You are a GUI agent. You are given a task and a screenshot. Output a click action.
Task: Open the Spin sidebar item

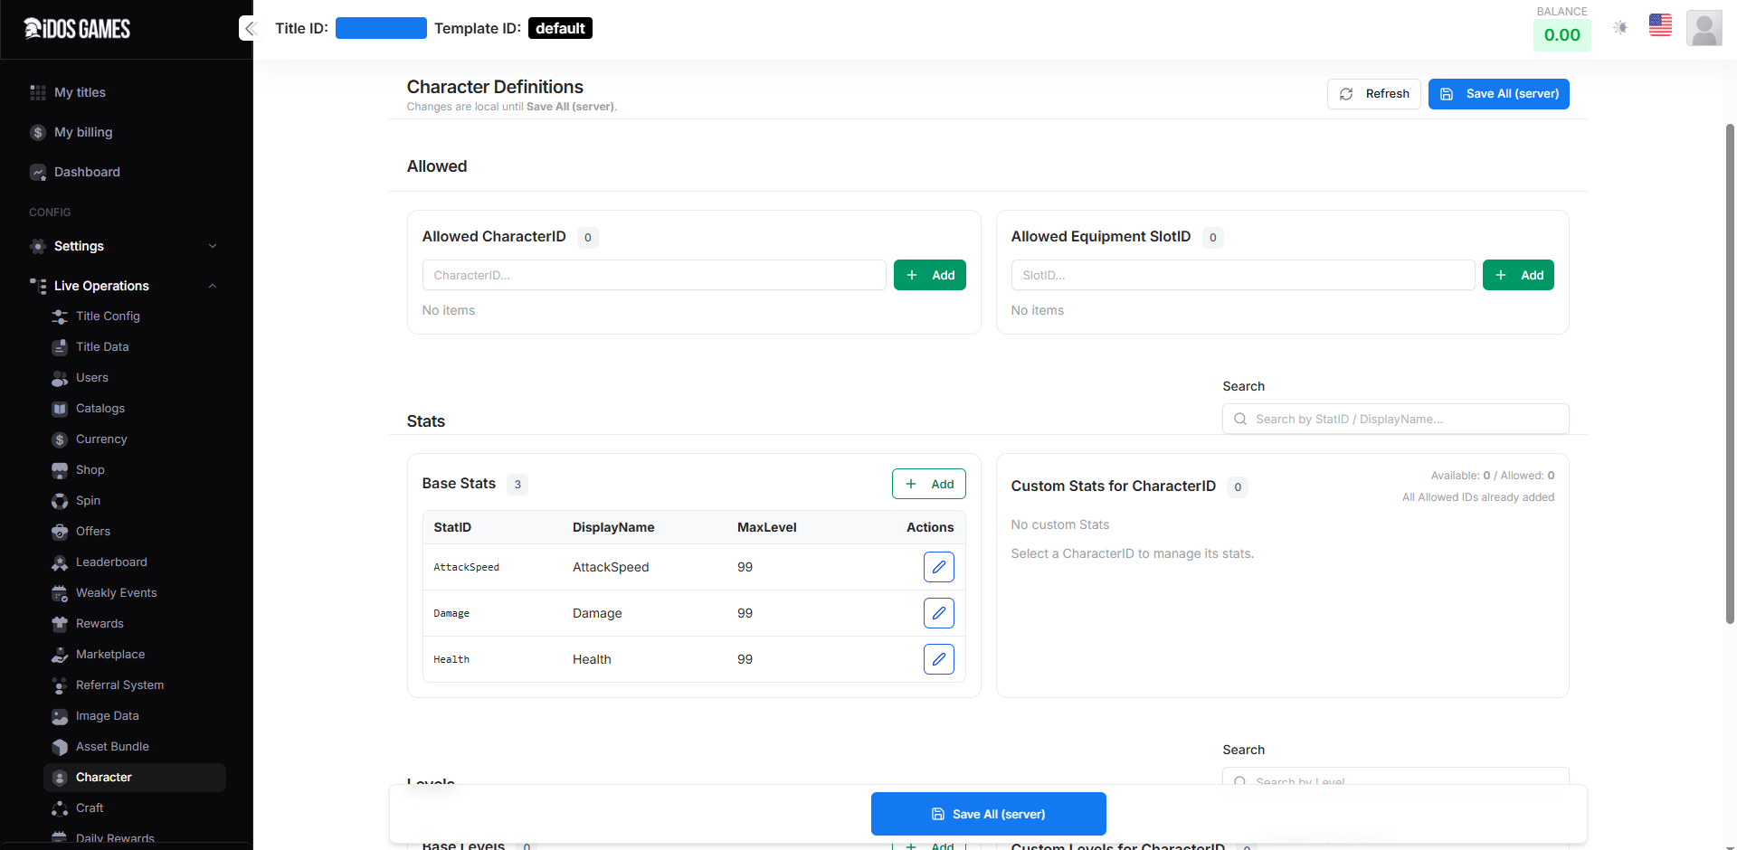point(88,501)
